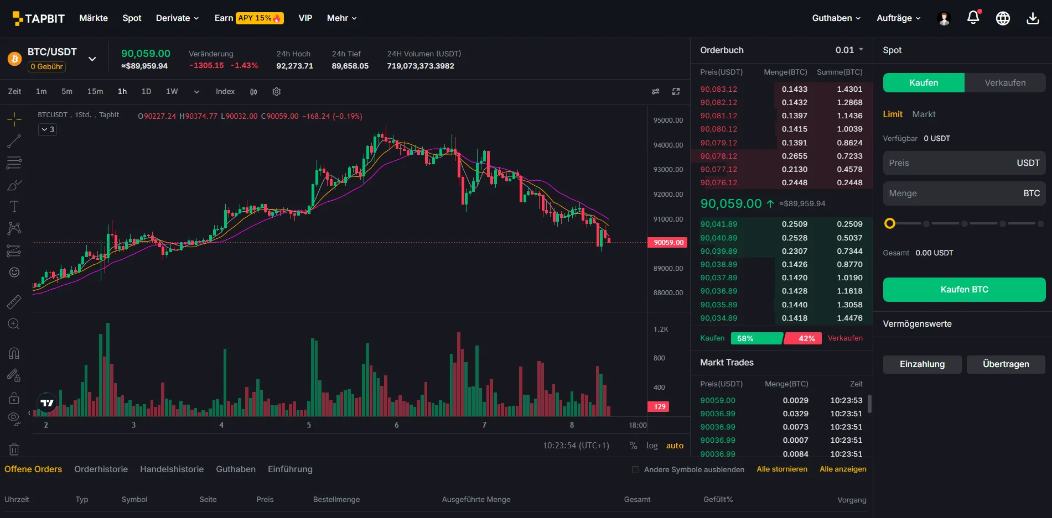Focus the Menge BTC input field
Viewport: 1052px width, 518px height.
pos(964,193)
